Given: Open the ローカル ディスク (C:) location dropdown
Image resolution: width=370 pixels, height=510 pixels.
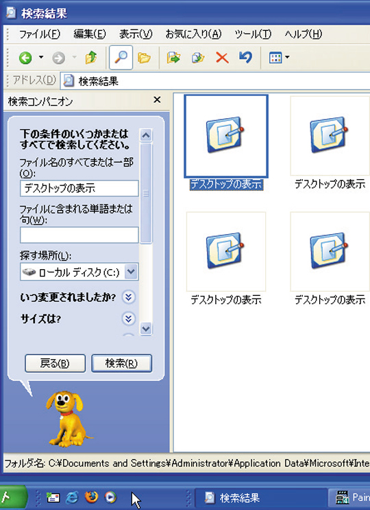Looking at the screenshot, I should click(x=131, y=272).
